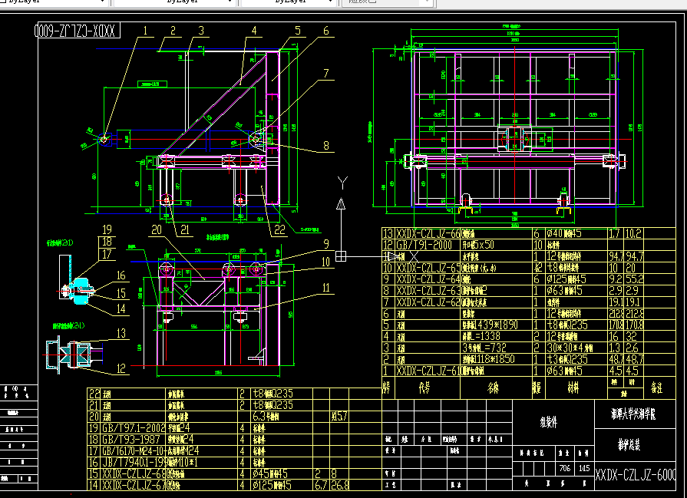The height and width of the screenshot is (498, 687).
Task: Select balloon number 8 callout
Action: tap(326, 146)
